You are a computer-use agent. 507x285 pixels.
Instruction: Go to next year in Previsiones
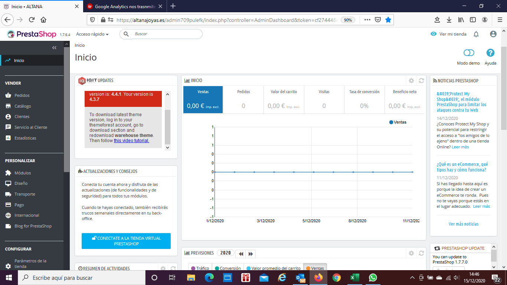(x=251, y=254)
